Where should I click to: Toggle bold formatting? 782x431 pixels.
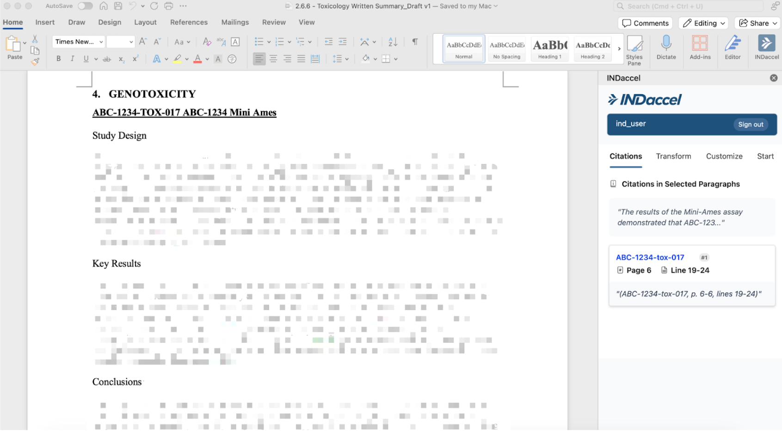[58, 59]
